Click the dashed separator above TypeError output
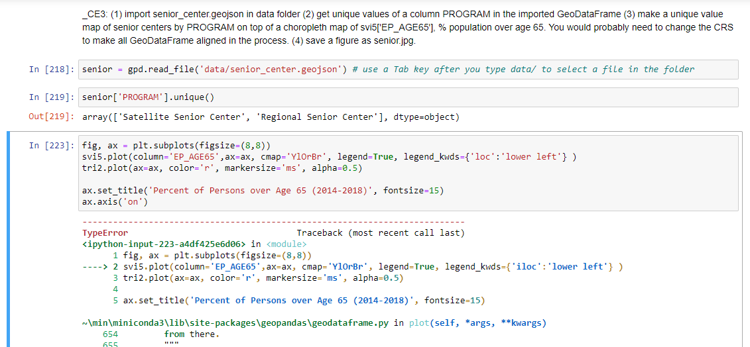This screenshot has width=750, height=347. pyautogui.click(x=274, y=223)
